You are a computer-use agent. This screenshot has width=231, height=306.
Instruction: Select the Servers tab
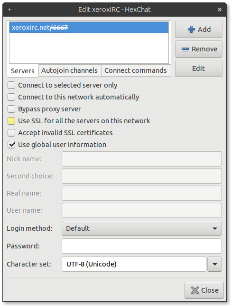pyautogui.click(x=23, y=71)
